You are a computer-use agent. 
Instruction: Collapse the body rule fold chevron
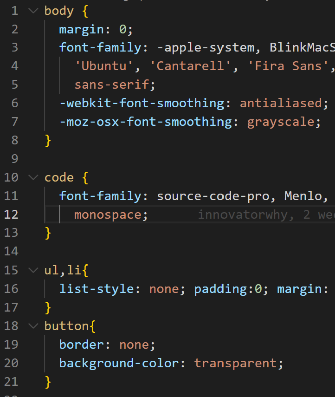tap(33, 11)
